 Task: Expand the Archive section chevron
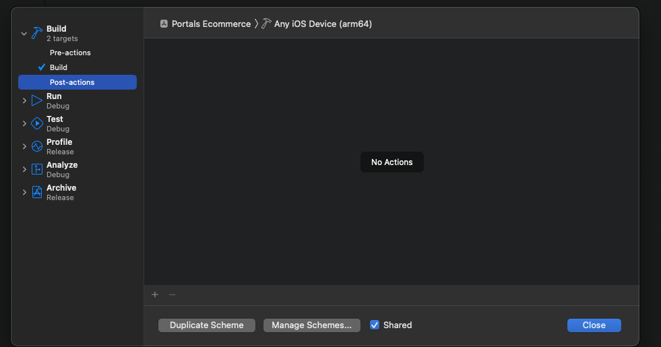[x=24, y=193]
